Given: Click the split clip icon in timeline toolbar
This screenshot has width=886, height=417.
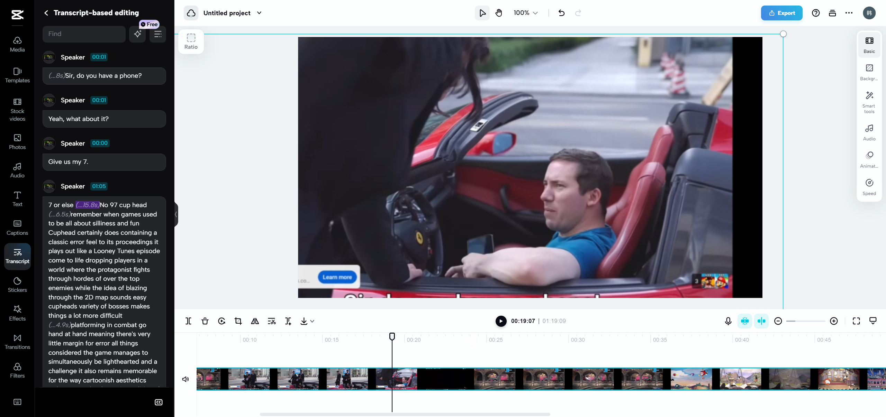Looking at the screenshot, I should [x=188, y=321].
